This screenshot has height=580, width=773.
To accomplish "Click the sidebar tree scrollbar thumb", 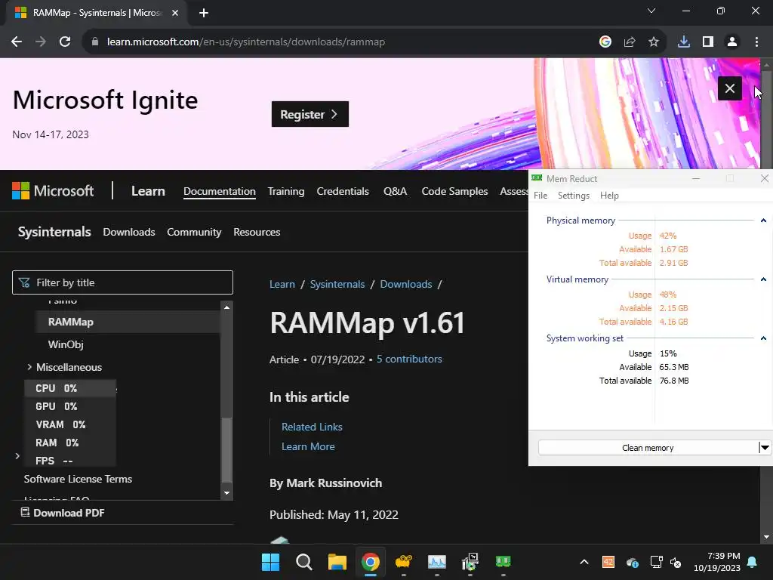I will tap(226, 450).
